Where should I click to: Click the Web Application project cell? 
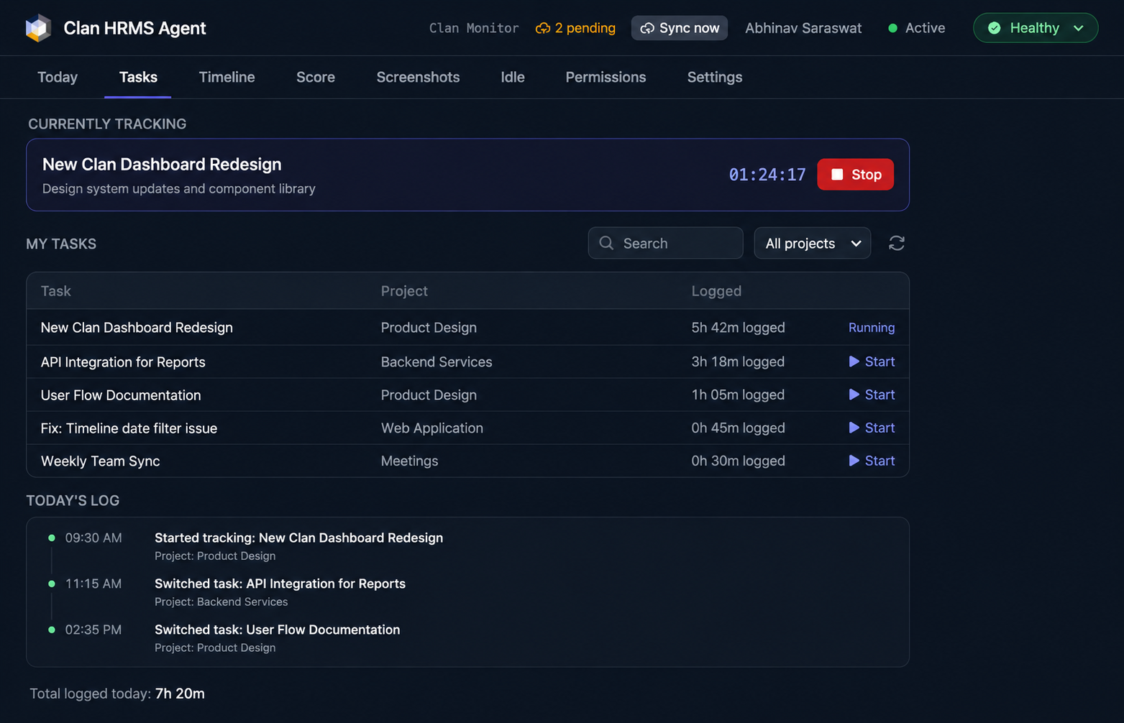432,428
